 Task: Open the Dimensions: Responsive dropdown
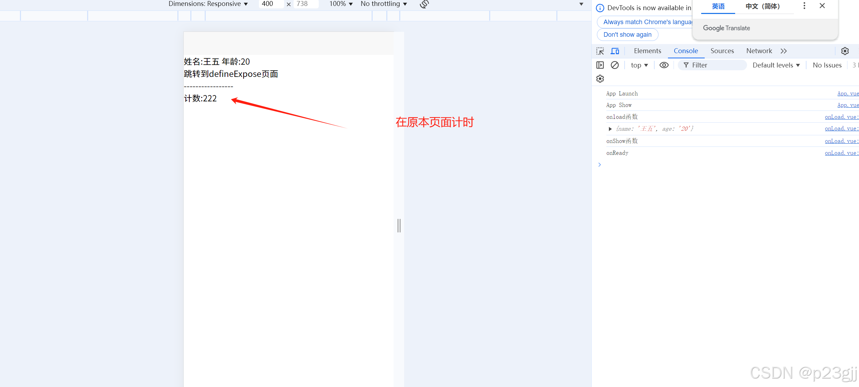[x=208, y=4]
